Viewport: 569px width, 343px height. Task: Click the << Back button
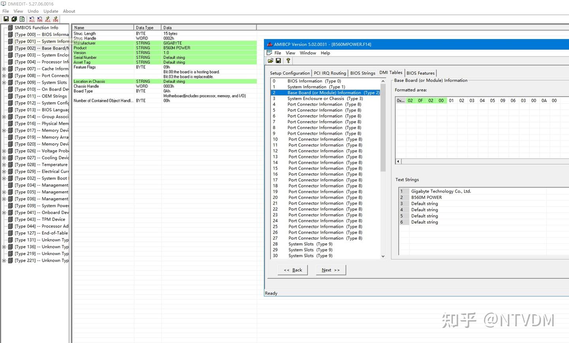pos(293,270)
